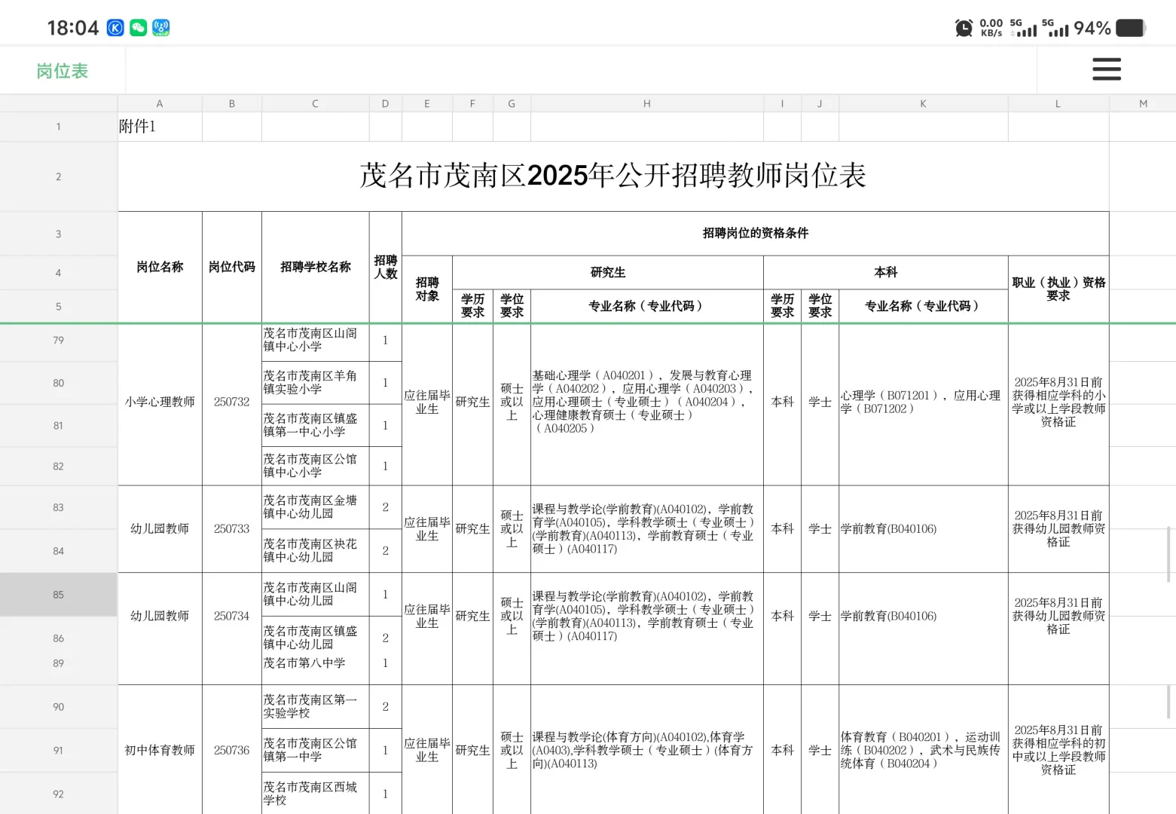This screenshot has width=1176, height=814.
Task: Click 茂名市茂南区山阁镇中心幼儿园 cell
Action: tap(316, 595)
